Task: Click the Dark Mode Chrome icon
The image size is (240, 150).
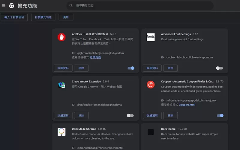Action: click(x=61, y=132)
